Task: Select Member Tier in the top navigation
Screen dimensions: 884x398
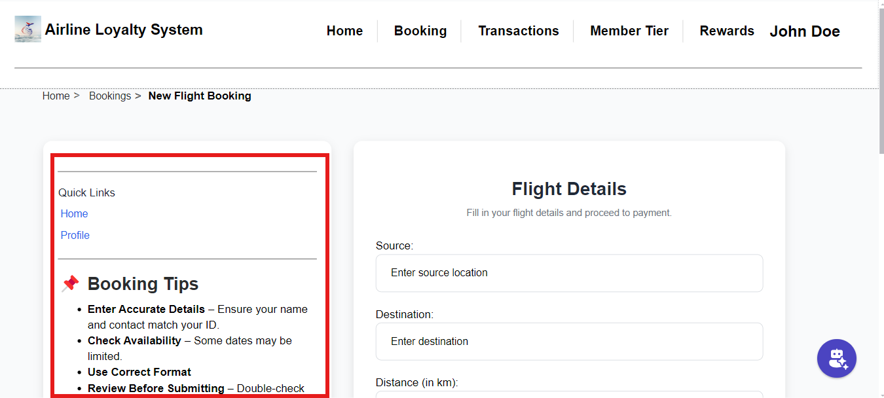Action: pyautogui.click(x=629, y=31)
